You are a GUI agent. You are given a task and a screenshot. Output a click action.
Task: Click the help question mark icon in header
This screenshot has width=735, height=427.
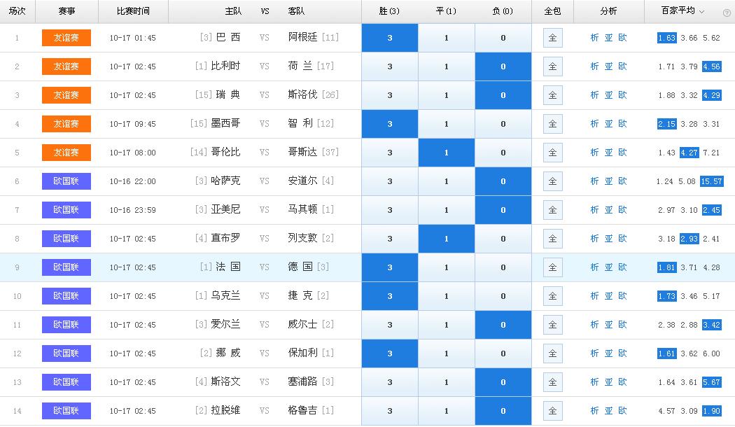(727, 12)
